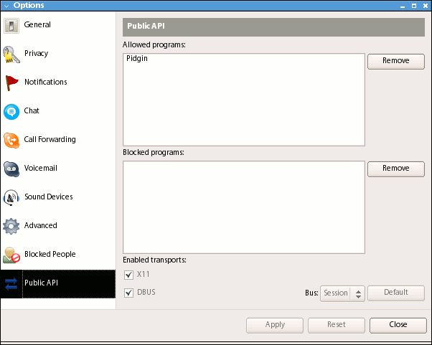
Task: Click the Blocked programs label
Action: tap(154, 152)
